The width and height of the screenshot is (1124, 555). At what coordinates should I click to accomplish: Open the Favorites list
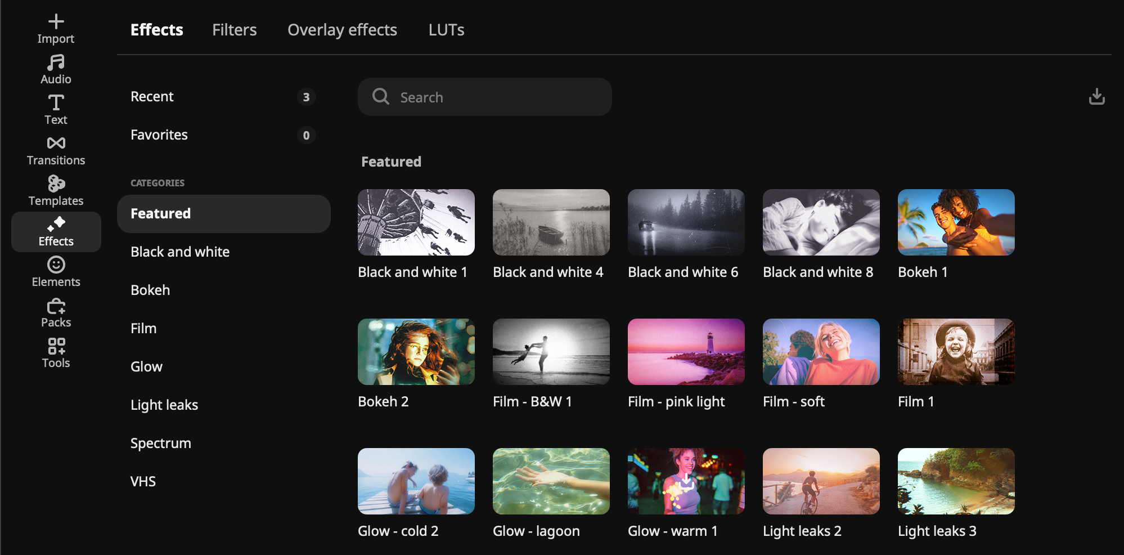(224, 135)
